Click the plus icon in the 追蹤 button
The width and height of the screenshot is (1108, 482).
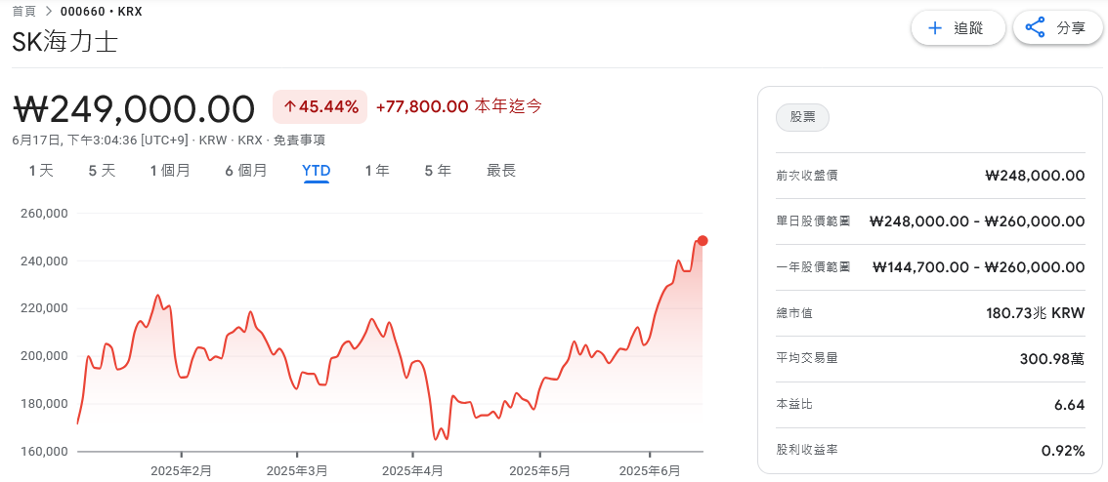point(936,28)
